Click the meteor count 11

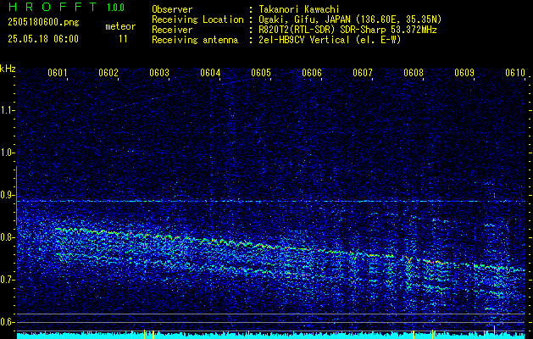click(123, 39)
